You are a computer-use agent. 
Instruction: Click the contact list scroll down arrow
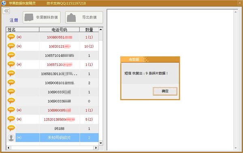tap(101, 143)
